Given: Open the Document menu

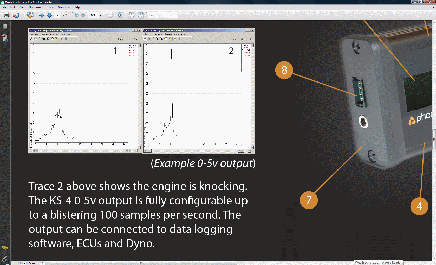Looking at the screenshot, I should [x=36, y=7].
